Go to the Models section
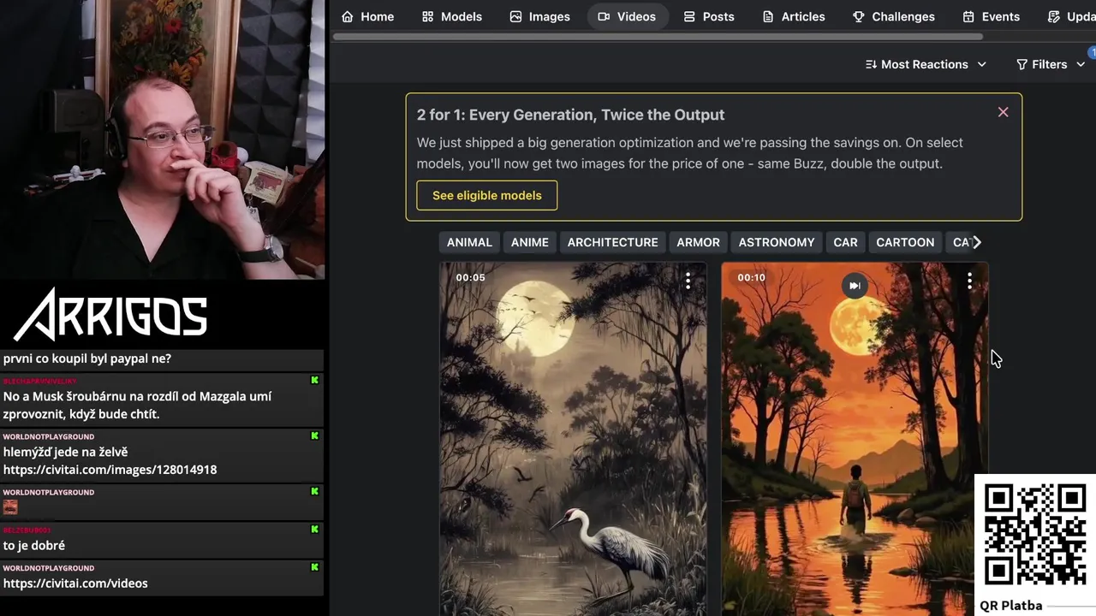1096x616 pixels. (452, 16)
